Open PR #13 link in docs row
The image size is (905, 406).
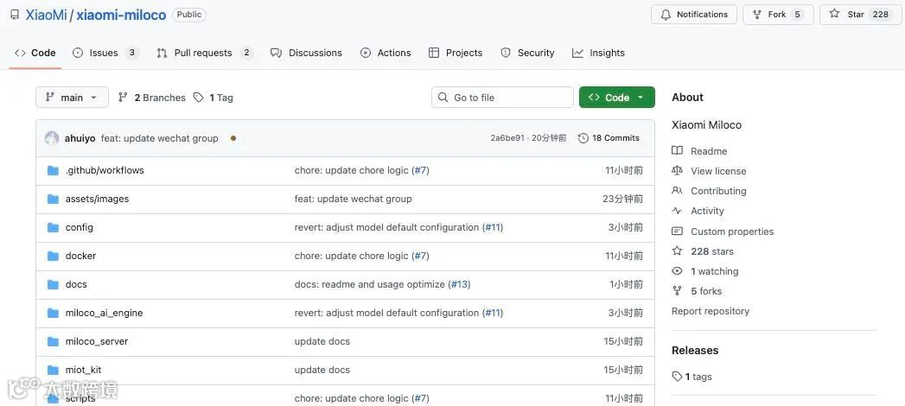460,284
